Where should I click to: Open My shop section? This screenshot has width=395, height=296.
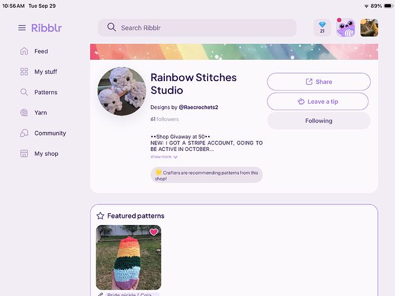46,154
